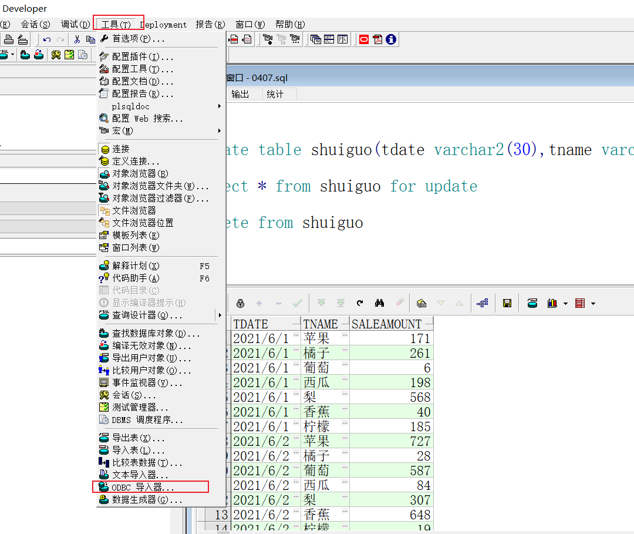Expand the 查询设计器(Q) submenu
This screenshot has width=634, height=534.
220,315
